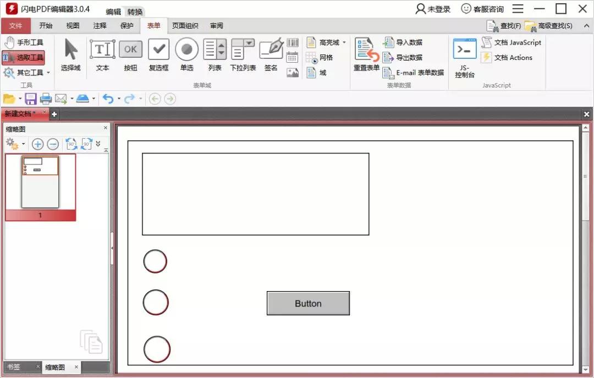This screenshot has height=378, width=594.
Task: Click the Button form field on page
Action: [x=308, y=303]
